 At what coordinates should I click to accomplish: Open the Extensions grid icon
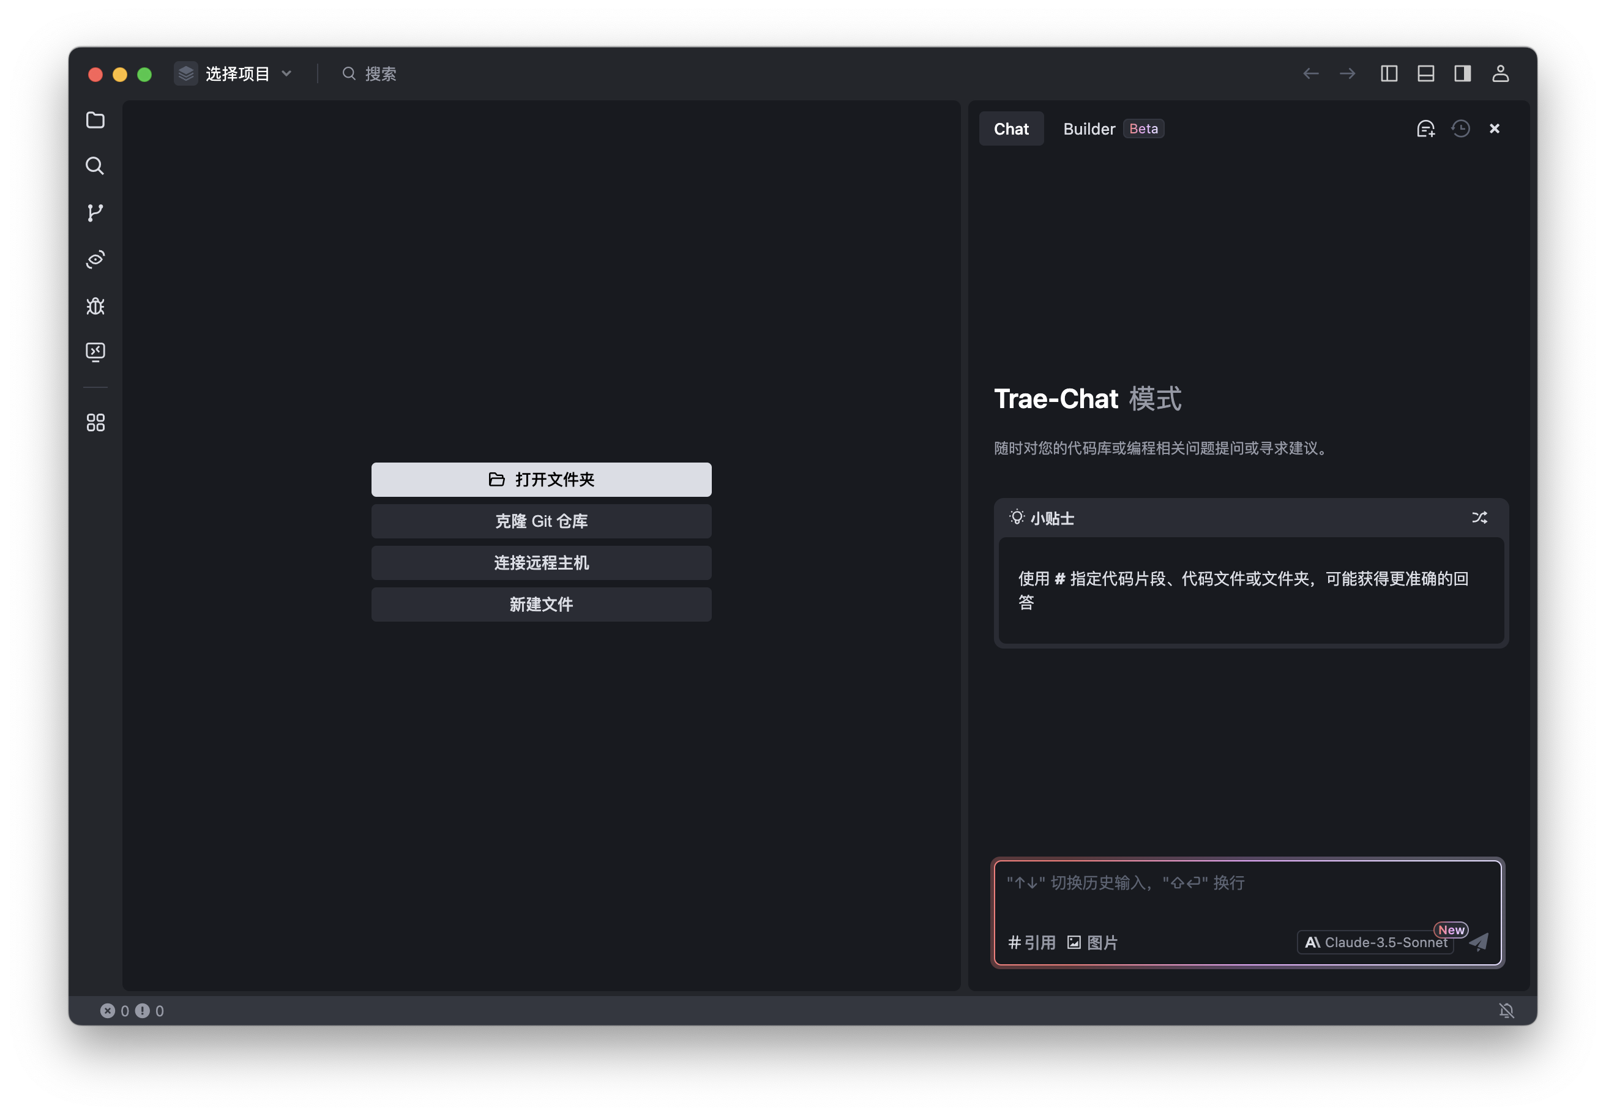[x=95, y=422]
